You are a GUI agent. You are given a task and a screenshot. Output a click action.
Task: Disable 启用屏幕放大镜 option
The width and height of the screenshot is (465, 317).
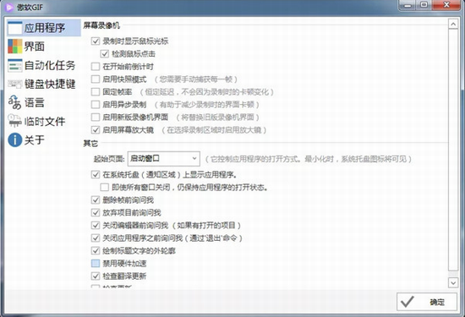click(x=96, y=130)
